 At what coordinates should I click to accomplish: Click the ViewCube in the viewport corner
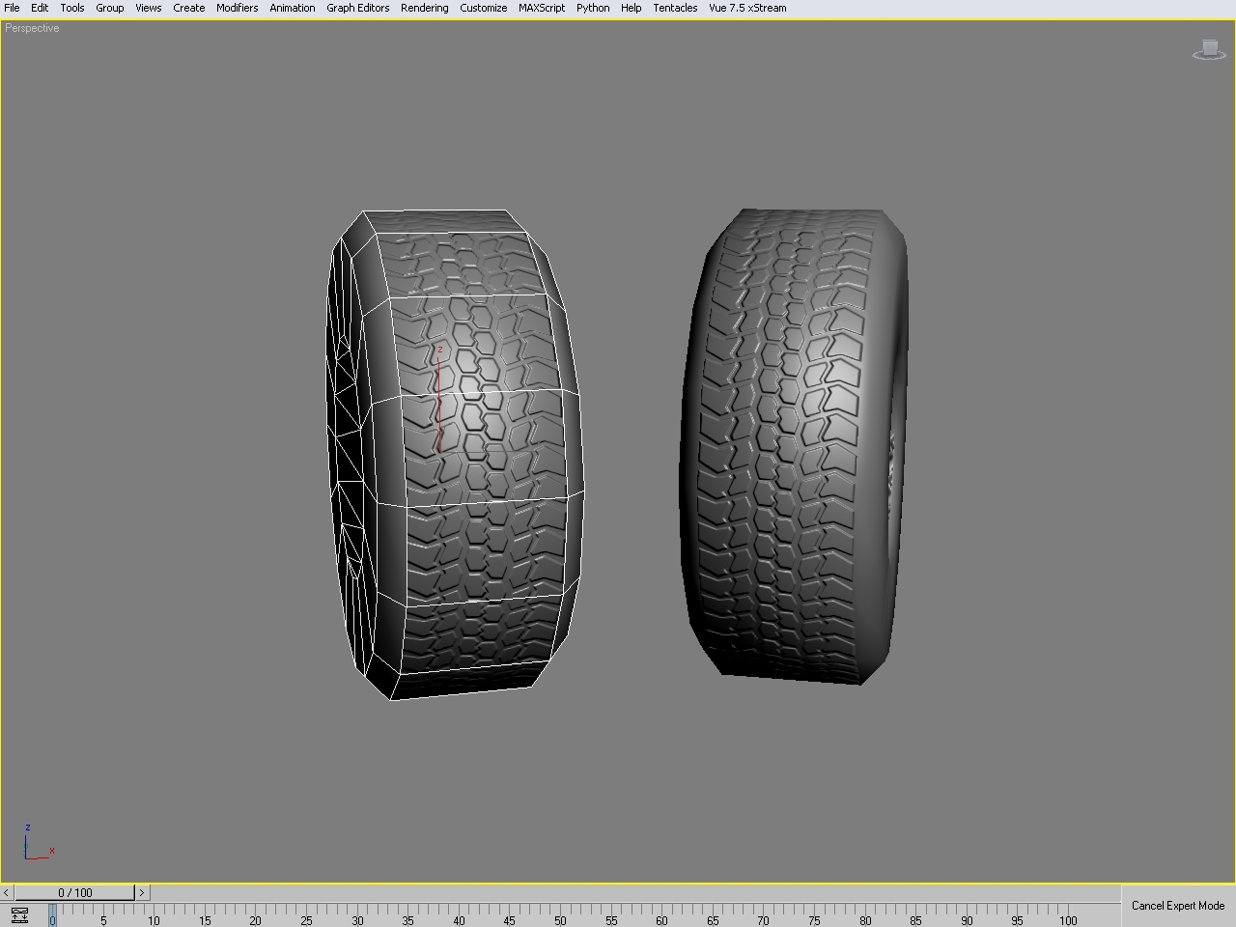click(1209, 49)
